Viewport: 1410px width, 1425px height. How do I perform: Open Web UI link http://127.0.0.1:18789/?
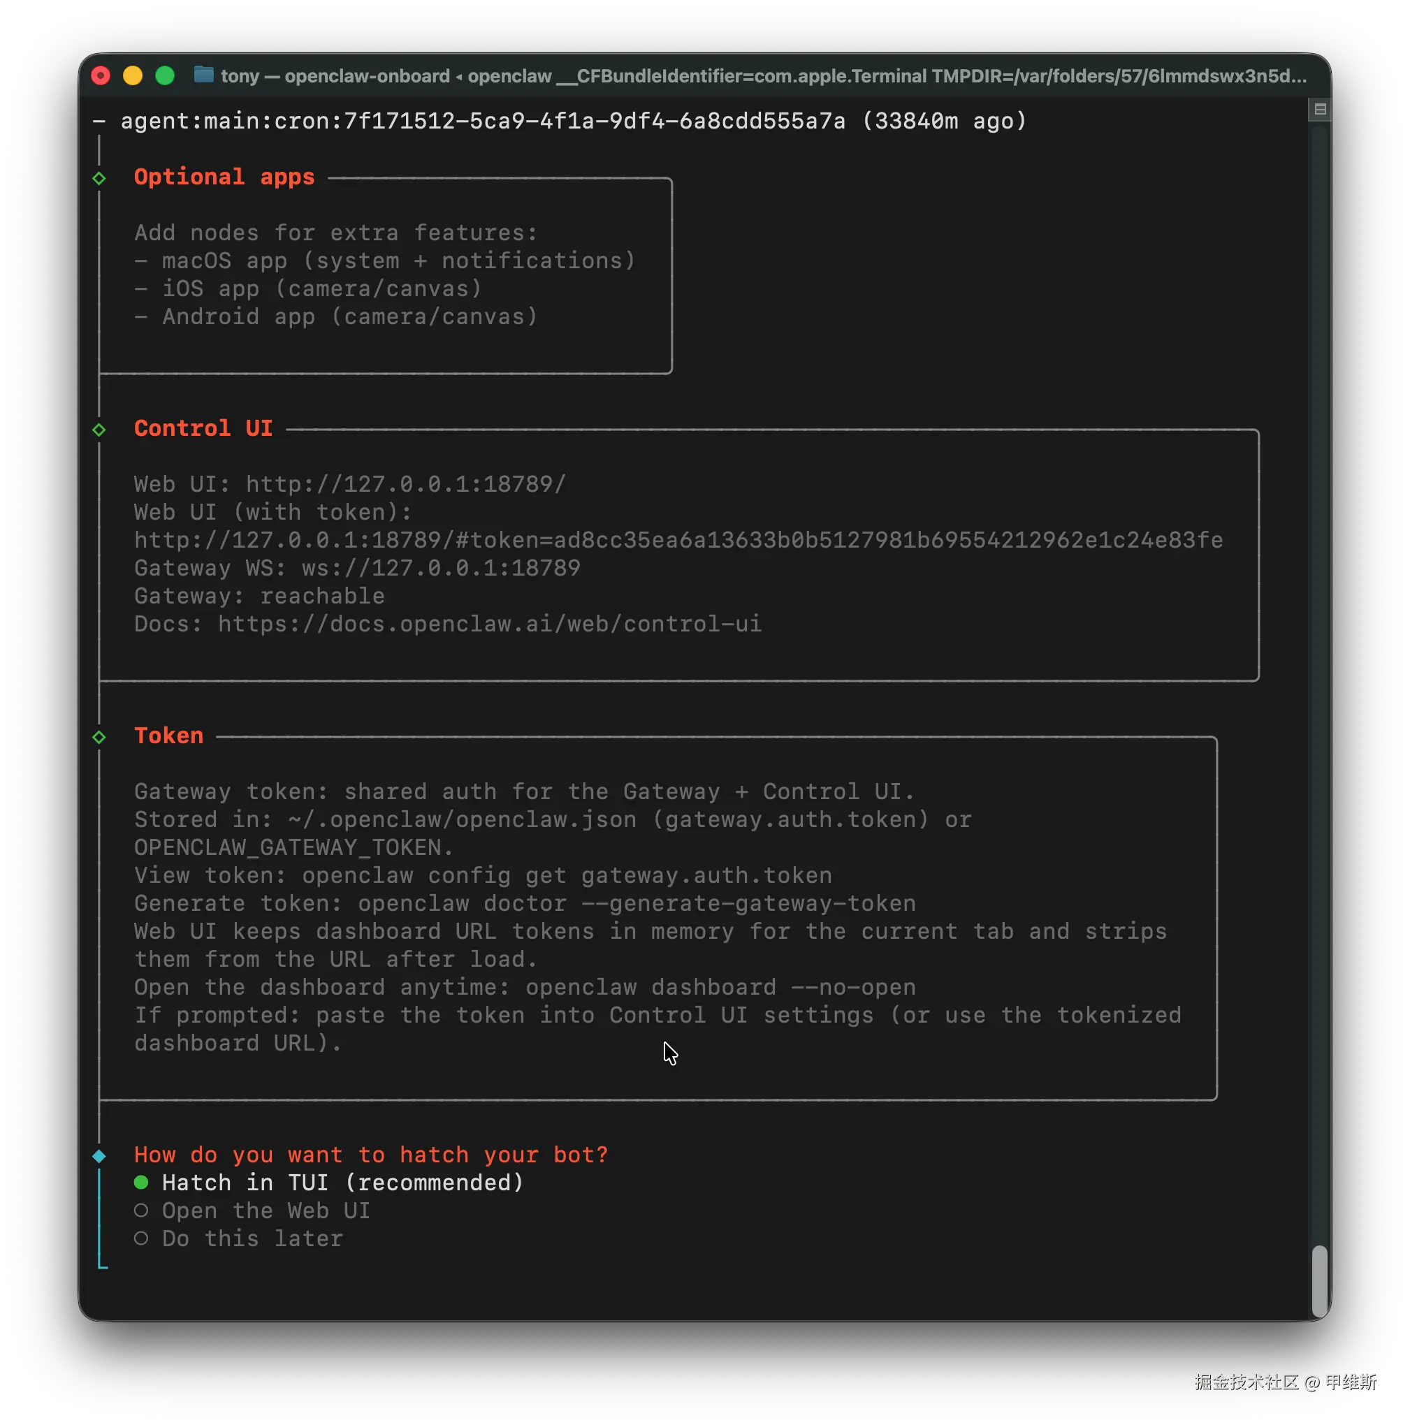[406, 485]
